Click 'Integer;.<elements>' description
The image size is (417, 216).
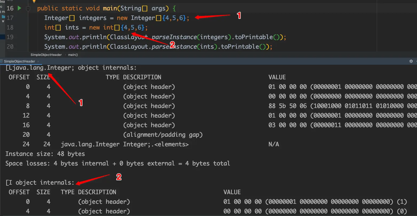pos(156,144)
